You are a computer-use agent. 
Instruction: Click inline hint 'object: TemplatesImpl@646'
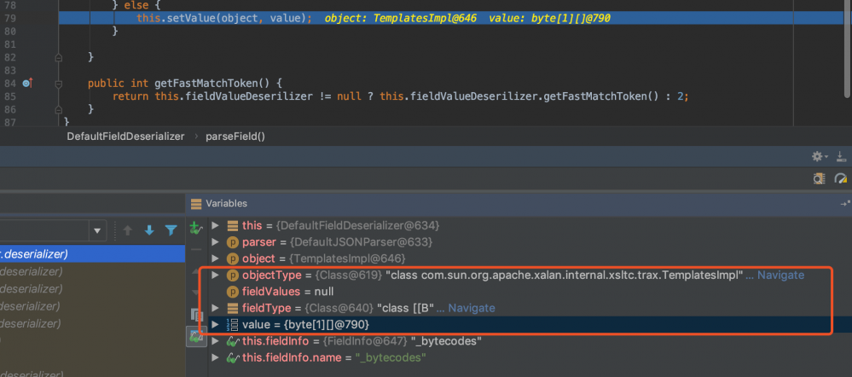[x=401, y=18]
